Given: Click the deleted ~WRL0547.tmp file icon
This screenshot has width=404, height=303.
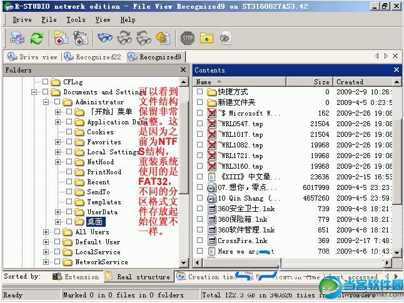Looking at the screenshot, I should pos(212,124).
